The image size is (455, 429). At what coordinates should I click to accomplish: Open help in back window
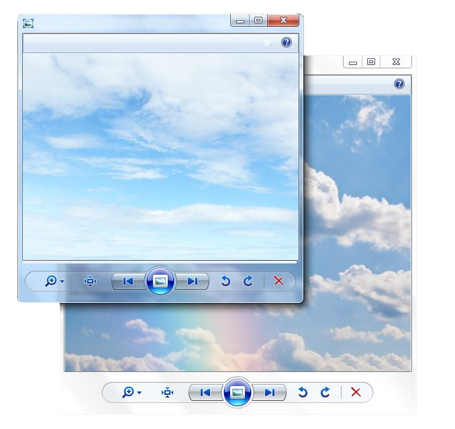click(x=399, y=84)
